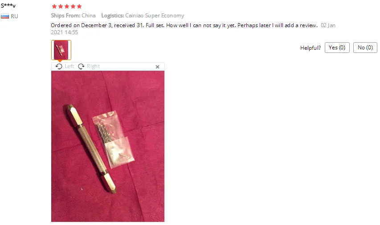The image size is (380, 225).
Task: Click the "Ordered on December 3" review text
Action: [81, 25]
